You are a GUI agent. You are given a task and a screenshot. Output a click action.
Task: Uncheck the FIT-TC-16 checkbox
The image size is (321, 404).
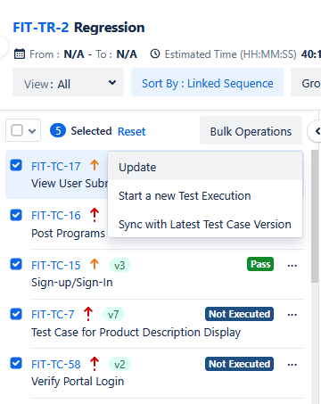(16, 215)
